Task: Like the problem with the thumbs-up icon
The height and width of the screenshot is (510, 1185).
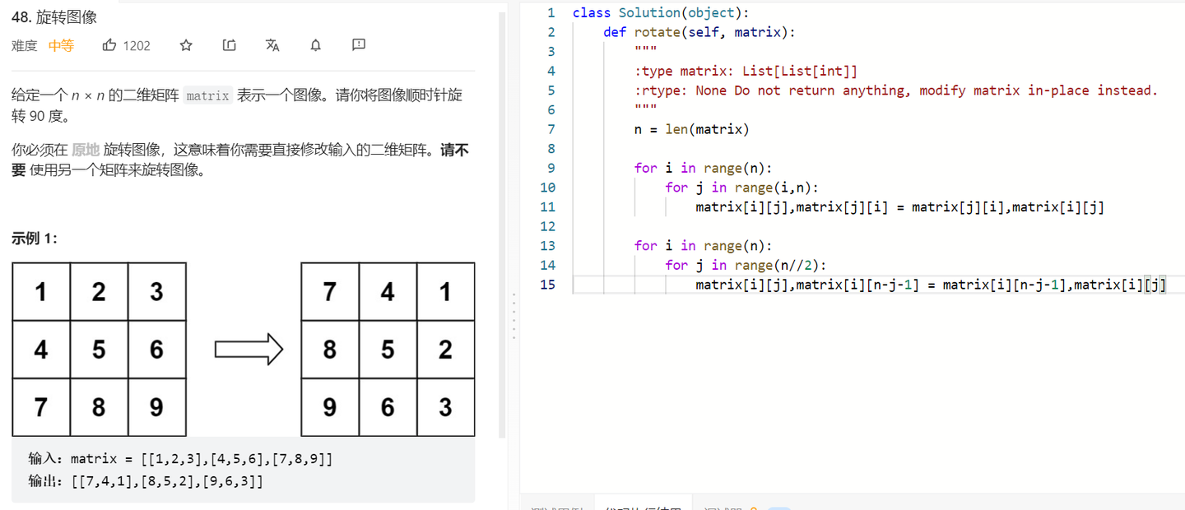Action: [x=109, y=45]
